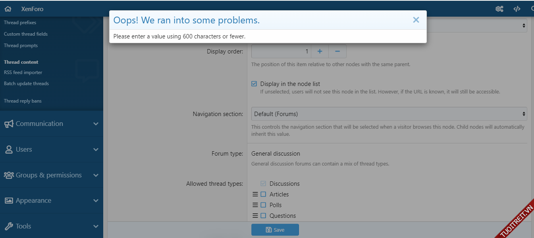
Task: Enable the Articles thread type checkbox
Action: click(263, 194)
